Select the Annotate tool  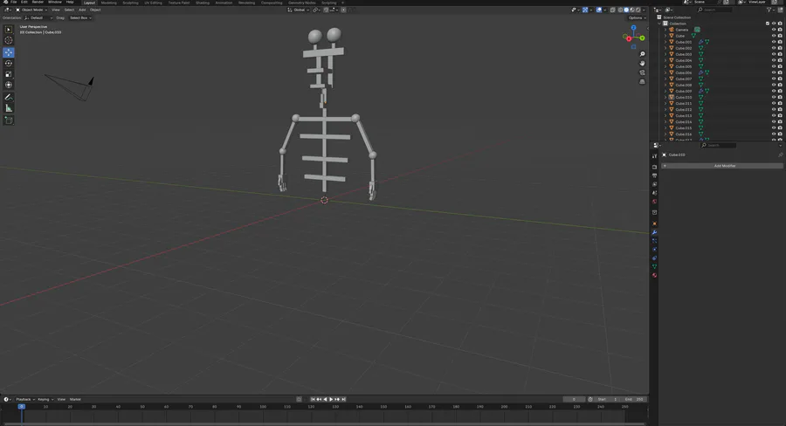(9, 97)
